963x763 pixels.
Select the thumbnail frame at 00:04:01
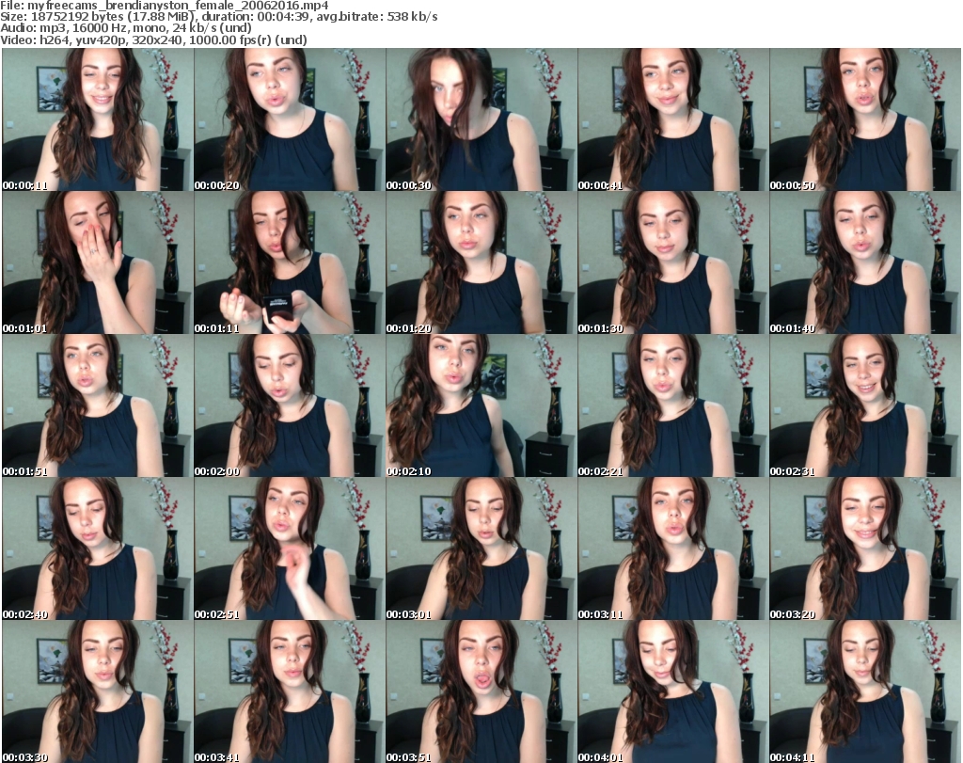coord(673,691)
